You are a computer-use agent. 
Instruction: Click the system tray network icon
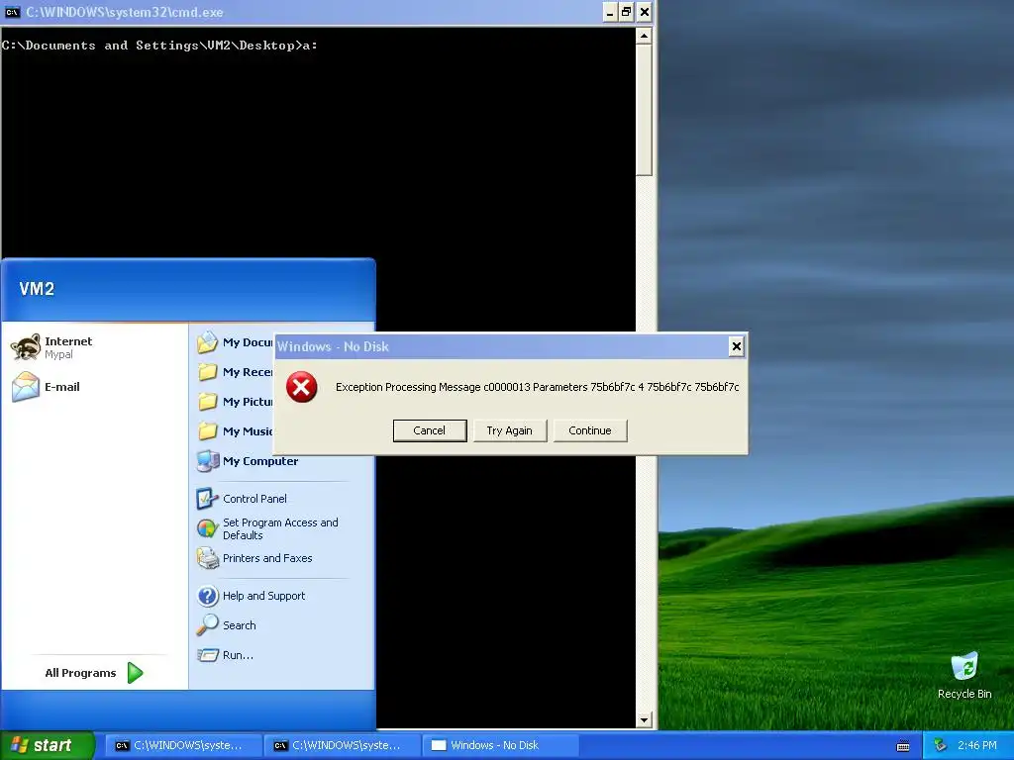(x=940, y=745)
